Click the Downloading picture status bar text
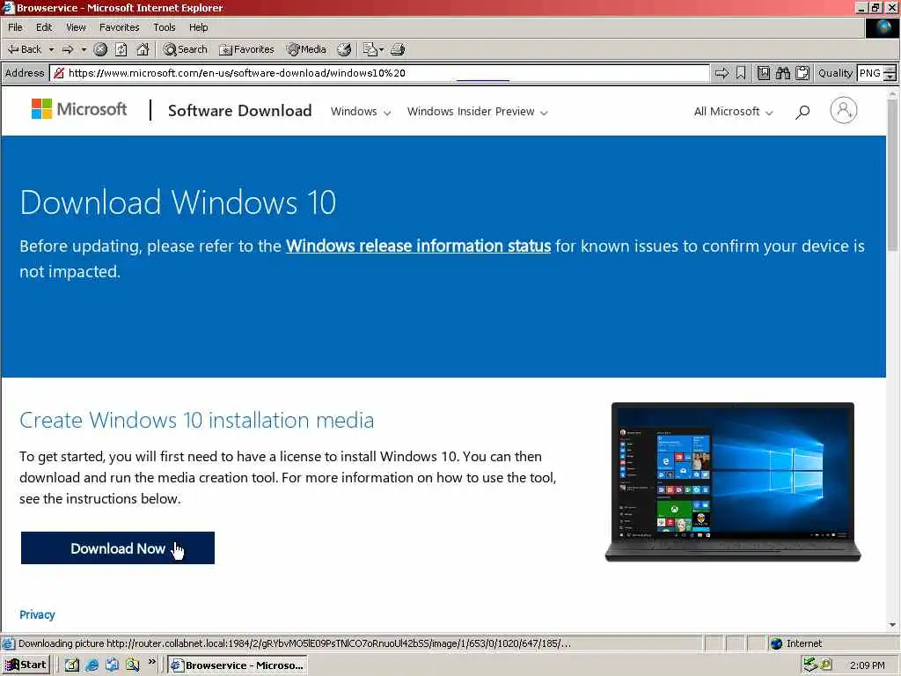Viewport: 901px width, 676px height. [295, 643]
